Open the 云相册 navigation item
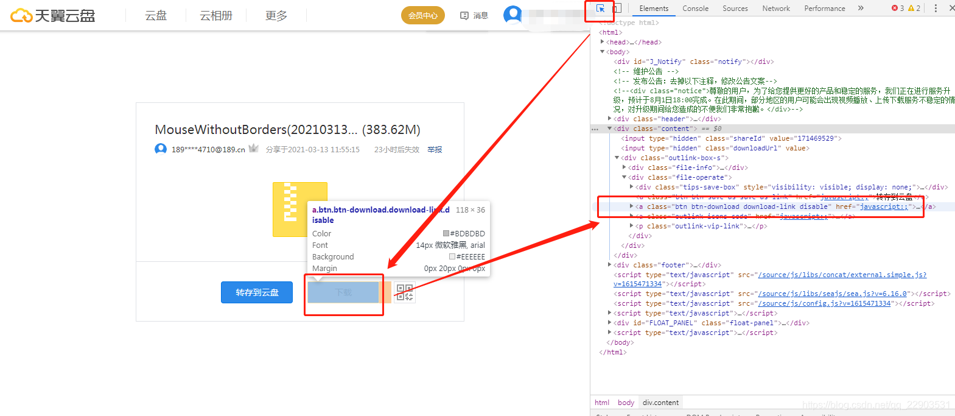The width and height of the screenshot is (955, 416). [x=216, y=15]
